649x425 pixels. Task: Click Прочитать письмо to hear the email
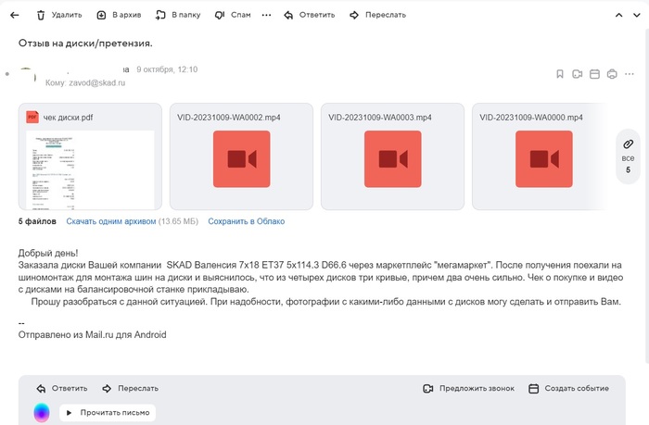click(x=108, y=413)
